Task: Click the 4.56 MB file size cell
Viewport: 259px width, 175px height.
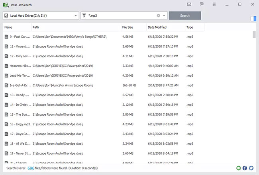Action: (x=128, y=37)
